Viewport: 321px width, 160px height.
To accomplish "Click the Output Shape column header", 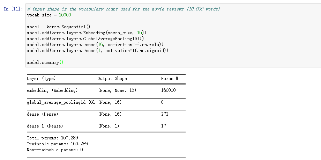I will pos(112,79).
